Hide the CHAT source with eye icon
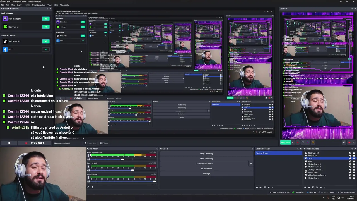 point(350,159)
